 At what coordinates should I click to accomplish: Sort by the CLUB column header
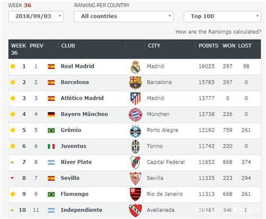point(68,45)
